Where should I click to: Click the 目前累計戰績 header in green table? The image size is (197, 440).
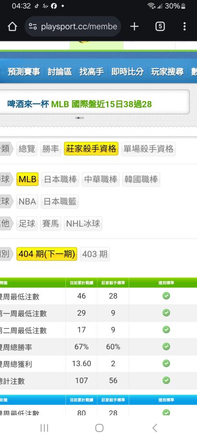82,283
